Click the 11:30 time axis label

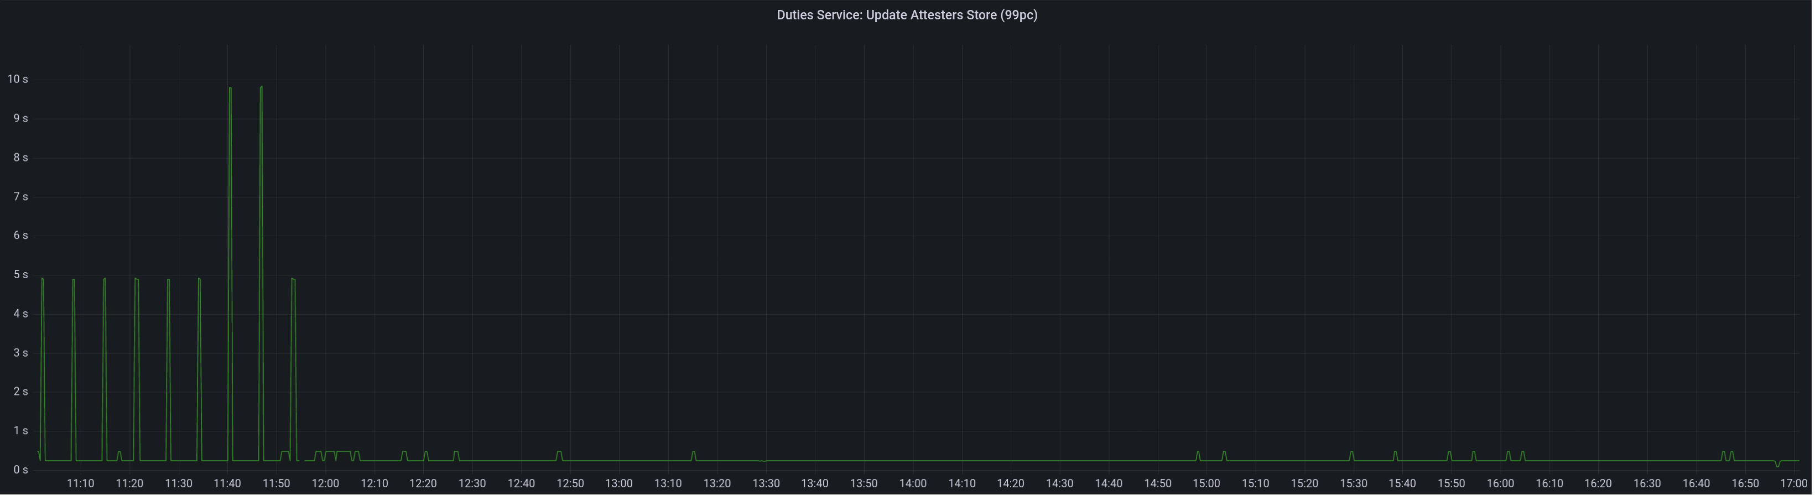pos(178,484)
